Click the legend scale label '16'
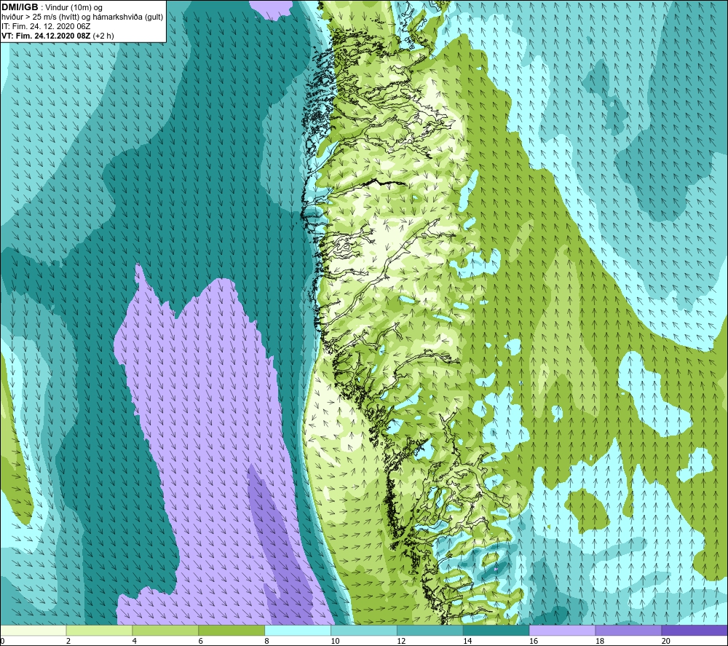The width and height of the screenshot is (728, 646). tap(534, 641)
